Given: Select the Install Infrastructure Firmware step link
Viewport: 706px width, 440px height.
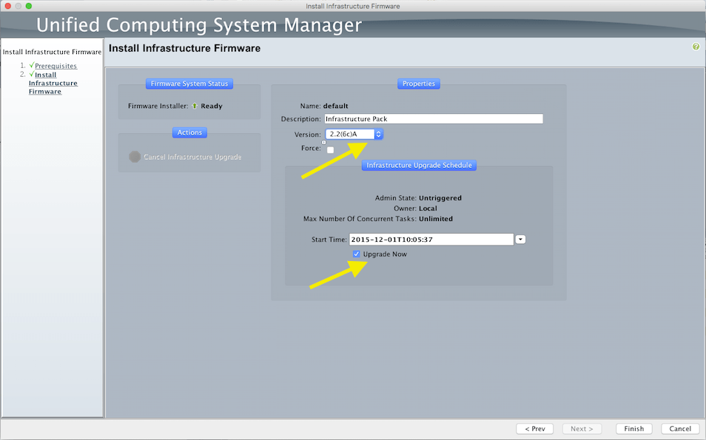Looking at the screenshot, I should 53,84.
